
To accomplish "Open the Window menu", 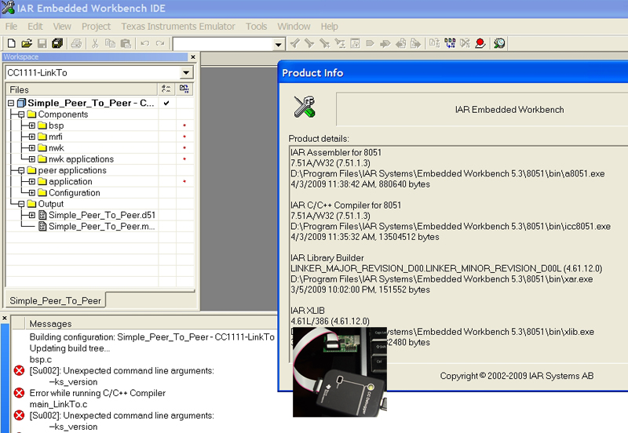I will coord(294,27).
